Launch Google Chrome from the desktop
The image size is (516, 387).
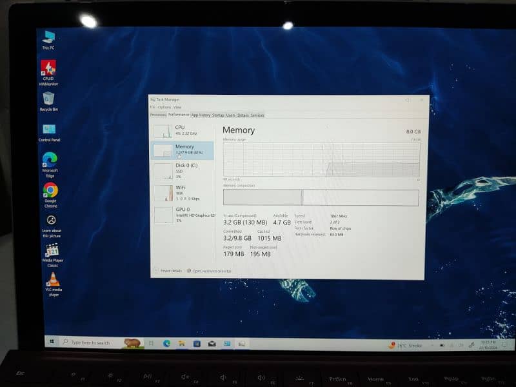(x=50, y=190)
